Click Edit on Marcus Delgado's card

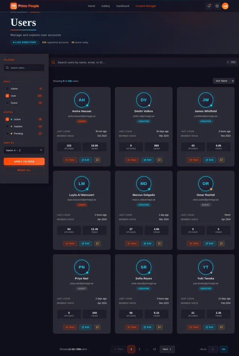pos(148,243)
